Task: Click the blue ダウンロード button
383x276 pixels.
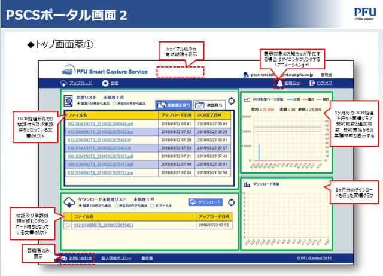Action: [205, 202]
